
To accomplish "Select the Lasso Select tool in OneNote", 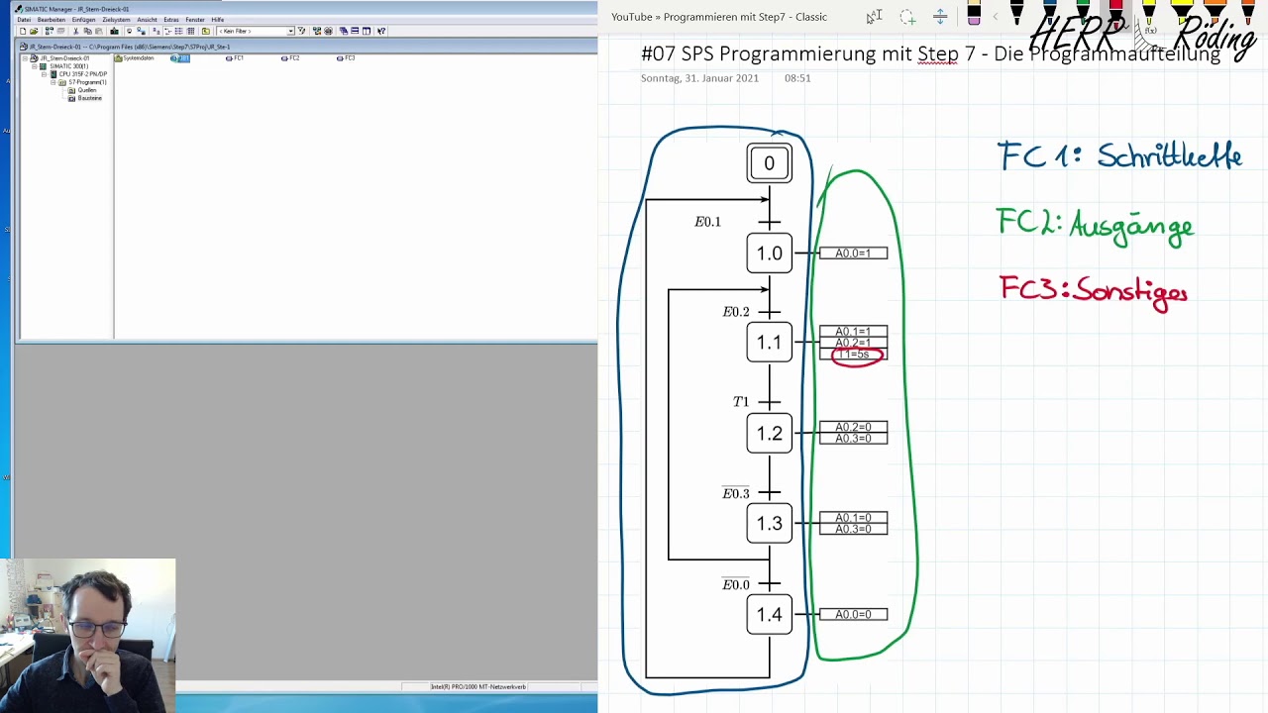I will point(907,17).
